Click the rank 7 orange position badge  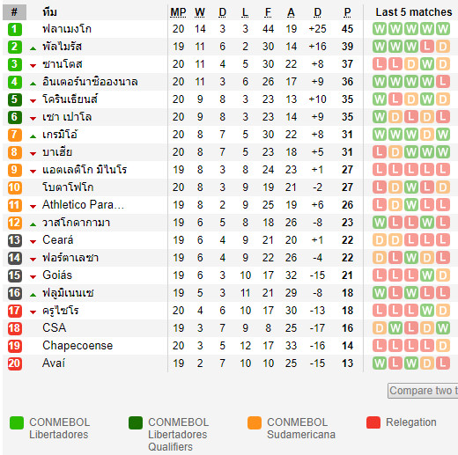coord(15,135)
